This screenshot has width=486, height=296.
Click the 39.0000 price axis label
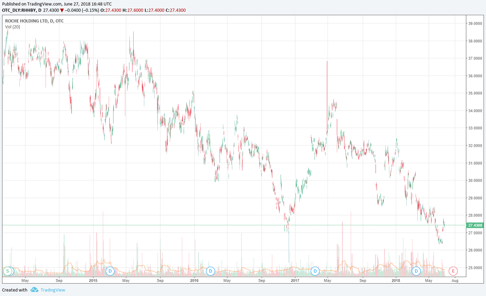(475, 24)
